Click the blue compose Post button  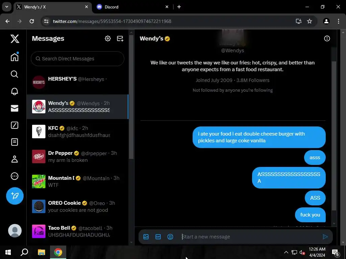(15, 196)
